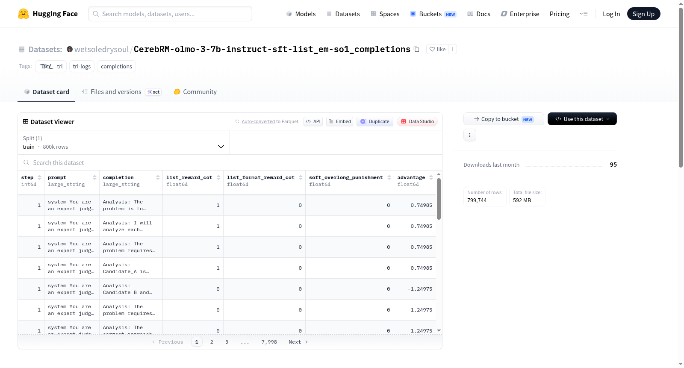Select current page 1 in pagination

click(197, 342)
